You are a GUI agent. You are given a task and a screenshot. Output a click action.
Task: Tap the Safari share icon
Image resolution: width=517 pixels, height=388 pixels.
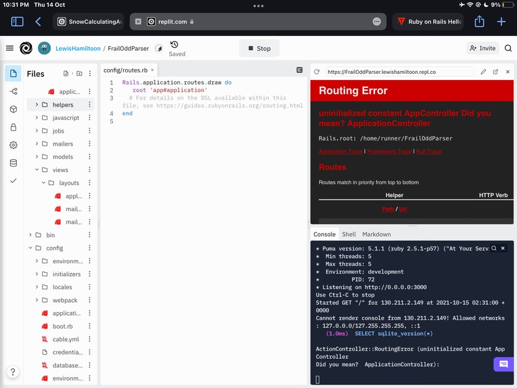point(479,22)
